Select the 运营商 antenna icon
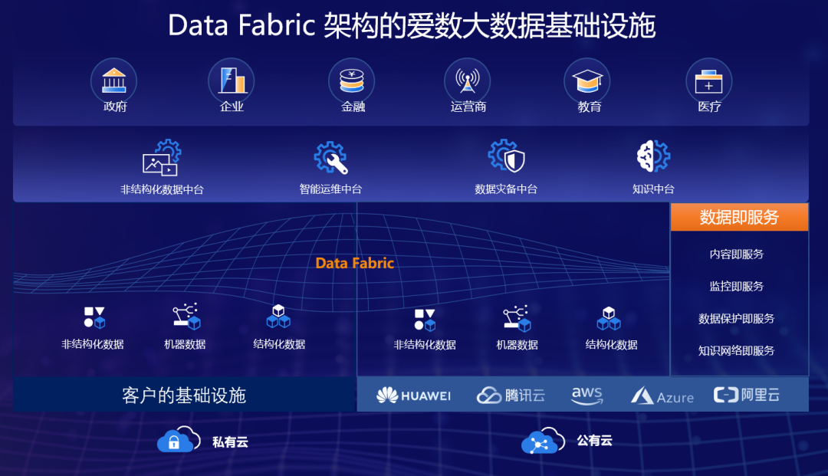This screenshot has height=476, width=828. point(469,80)
